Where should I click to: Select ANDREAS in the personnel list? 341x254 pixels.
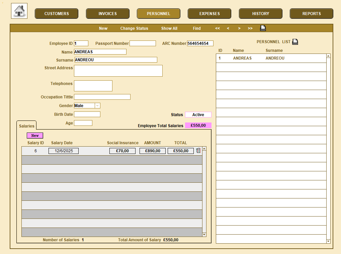(242, 58)
